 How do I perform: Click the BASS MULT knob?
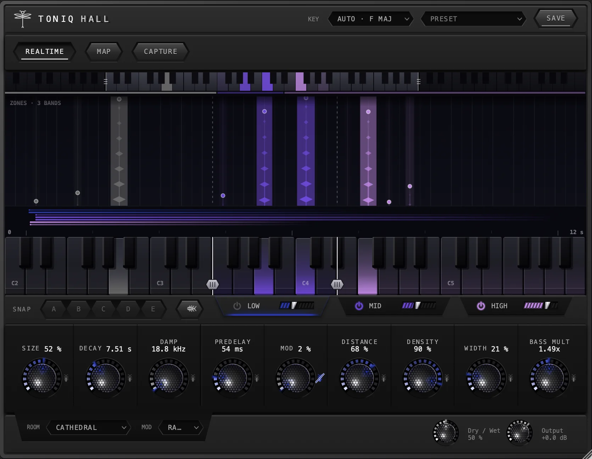549,378
